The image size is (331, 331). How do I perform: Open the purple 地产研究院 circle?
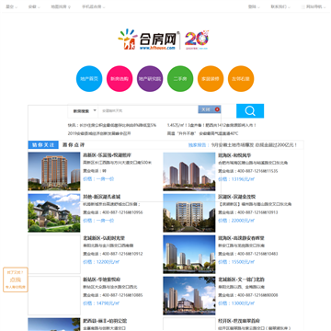pyautogui.click(x=150, y=79)
